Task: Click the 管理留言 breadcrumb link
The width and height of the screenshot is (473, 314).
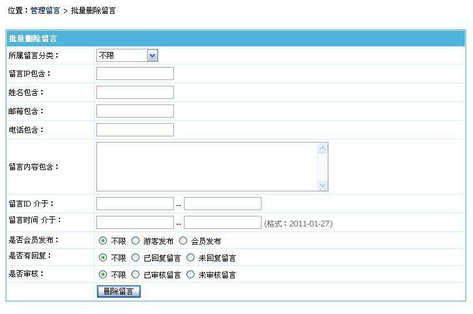Action: (x=45, y=11)
